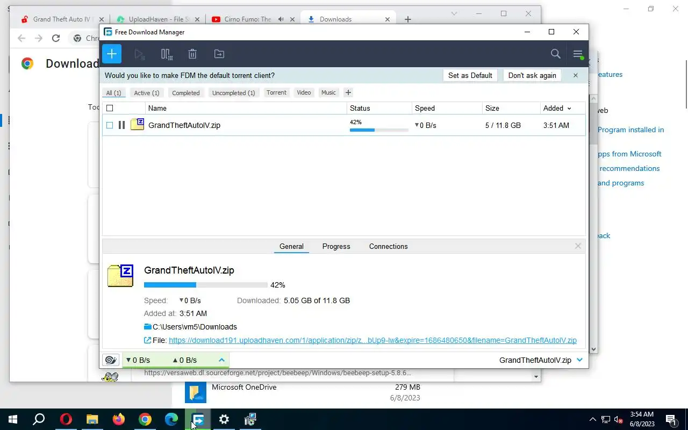Open FDM hamburger main menu

578,54
